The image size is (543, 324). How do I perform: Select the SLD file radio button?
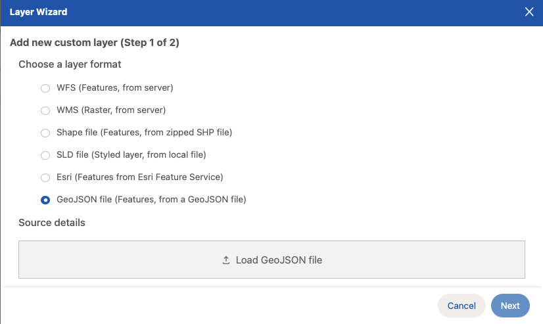tap(45, 155)
